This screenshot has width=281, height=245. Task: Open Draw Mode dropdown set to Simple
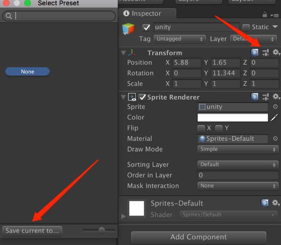pyautogui.click(x=238, y=149)
